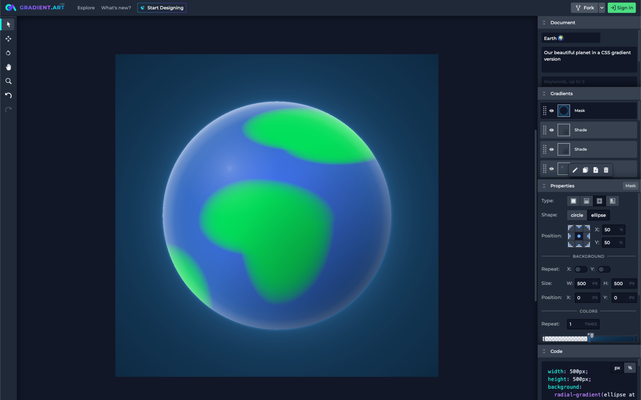Edit the gradient position X percent field
This screenshot has height=400, width=641.
click(614, 230)
